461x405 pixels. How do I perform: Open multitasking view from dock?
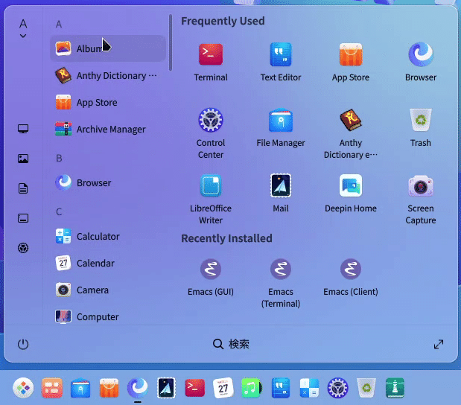(52, 388)
